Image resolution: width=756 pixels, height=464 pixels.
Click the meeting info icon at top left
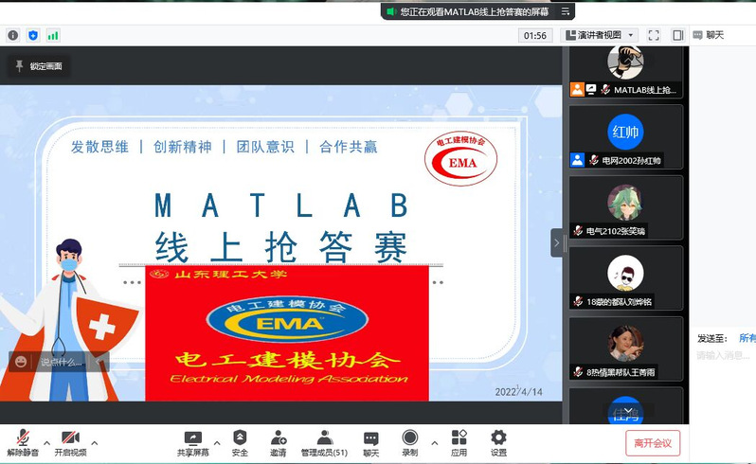(13, 35)
